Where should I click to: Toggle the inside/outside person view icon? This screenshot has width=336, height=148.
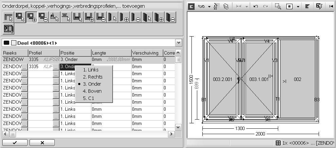pos(216,6)
